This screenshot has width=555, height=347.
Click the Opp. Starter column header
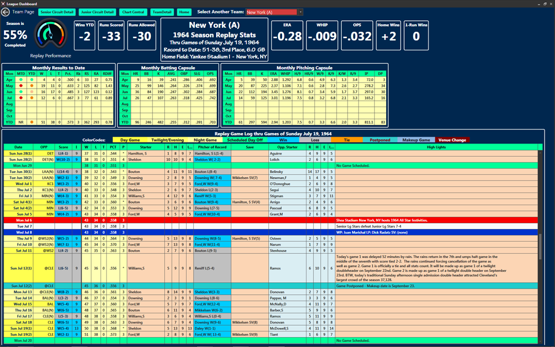(x=287, y=147)
